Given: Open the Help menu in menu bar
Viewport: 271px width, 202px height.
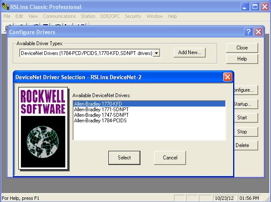Looking at the screenshot, I should pos(172,16).
